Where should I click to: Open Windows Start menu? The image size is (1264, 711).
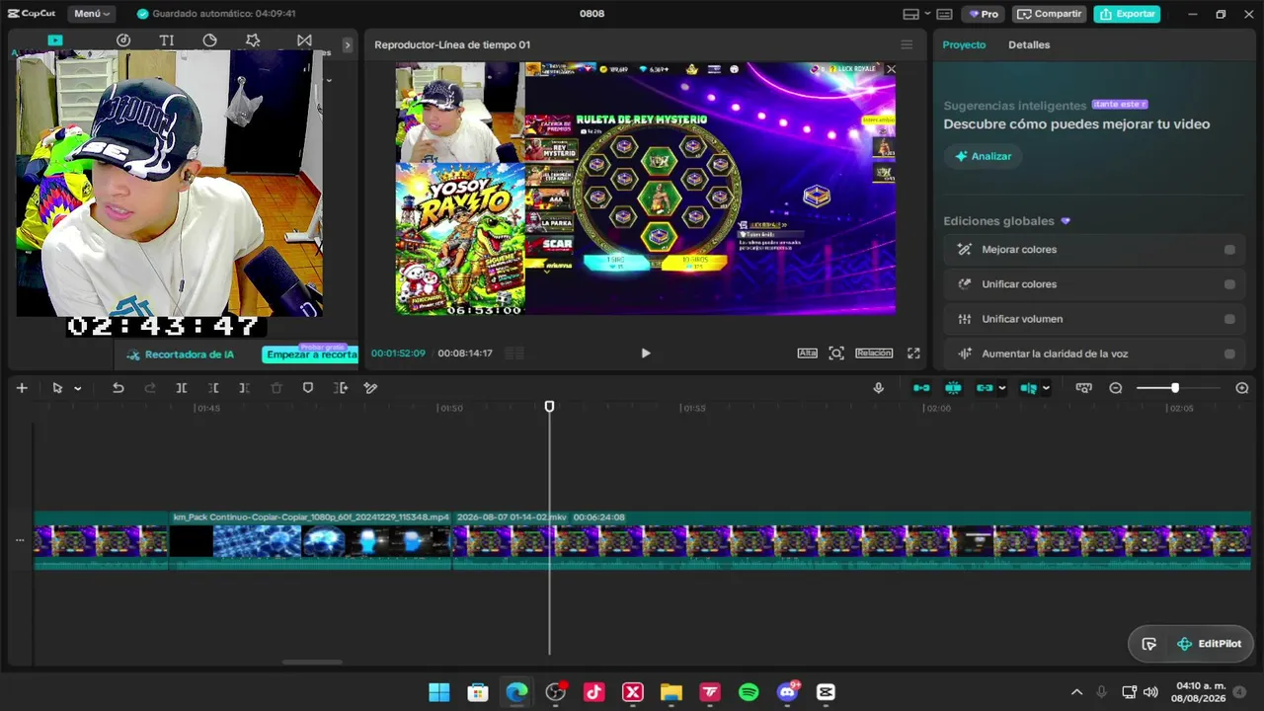pos(439,692)
